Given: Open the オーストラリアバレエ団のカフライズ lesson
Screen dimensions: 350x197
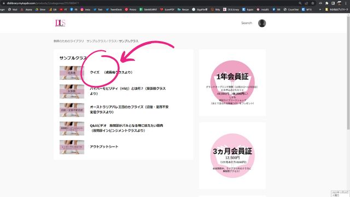Looking at the screenshot, I should pos(129,109).
